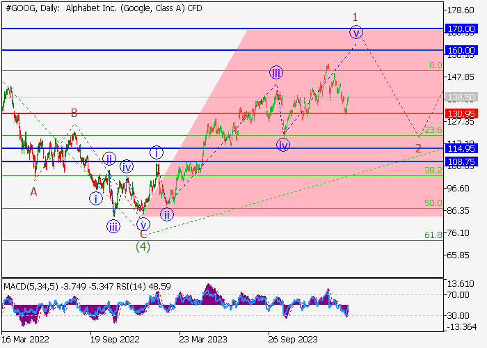Viewport: 487px width, 348px height.
Task: Select the blue 114.95 price level label
Action: click(461, 148)
